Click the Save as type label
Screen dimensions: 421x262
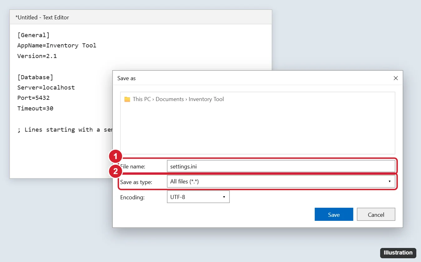(x=136, y=182)
